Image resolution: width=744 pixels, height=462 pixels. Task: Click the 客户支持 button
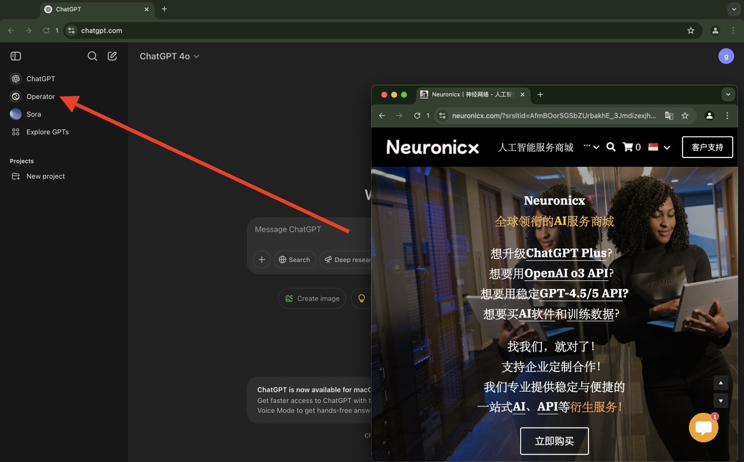click(x=707, y=147)
